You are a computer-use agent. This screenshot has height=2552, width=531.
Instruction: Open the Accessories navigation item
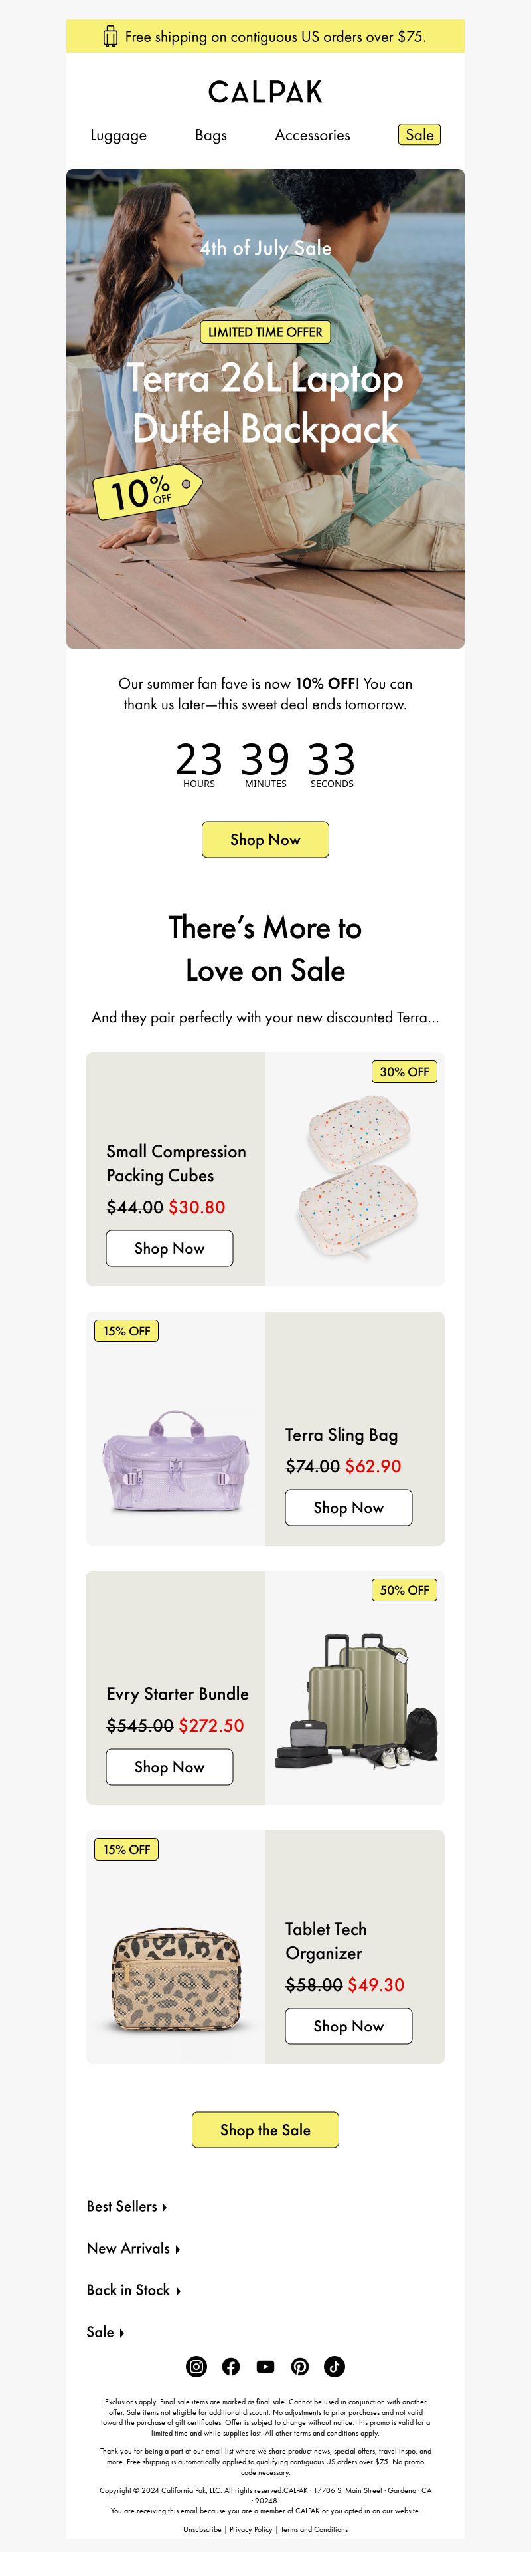(x=313, y=135)
